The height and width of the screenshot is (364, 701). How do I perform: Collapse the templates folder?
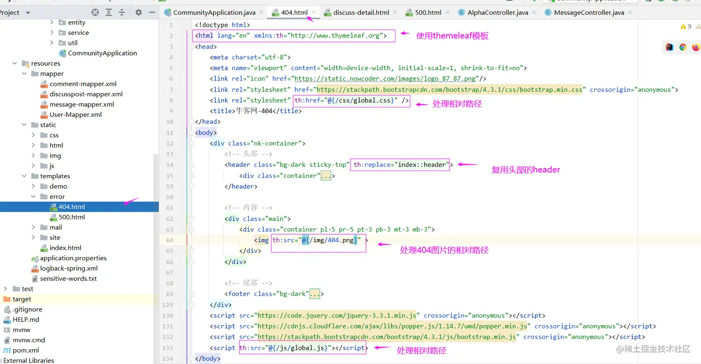24,176
